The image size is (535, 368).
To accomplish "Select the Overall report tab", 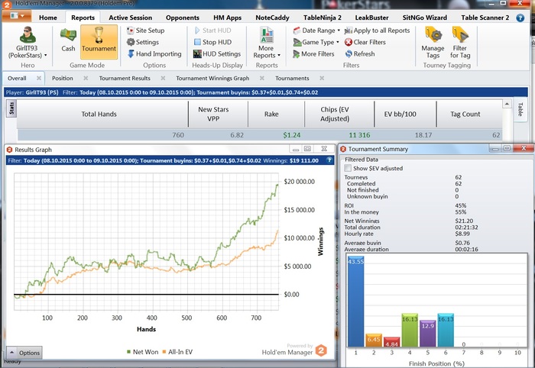I will pos(17,78).
